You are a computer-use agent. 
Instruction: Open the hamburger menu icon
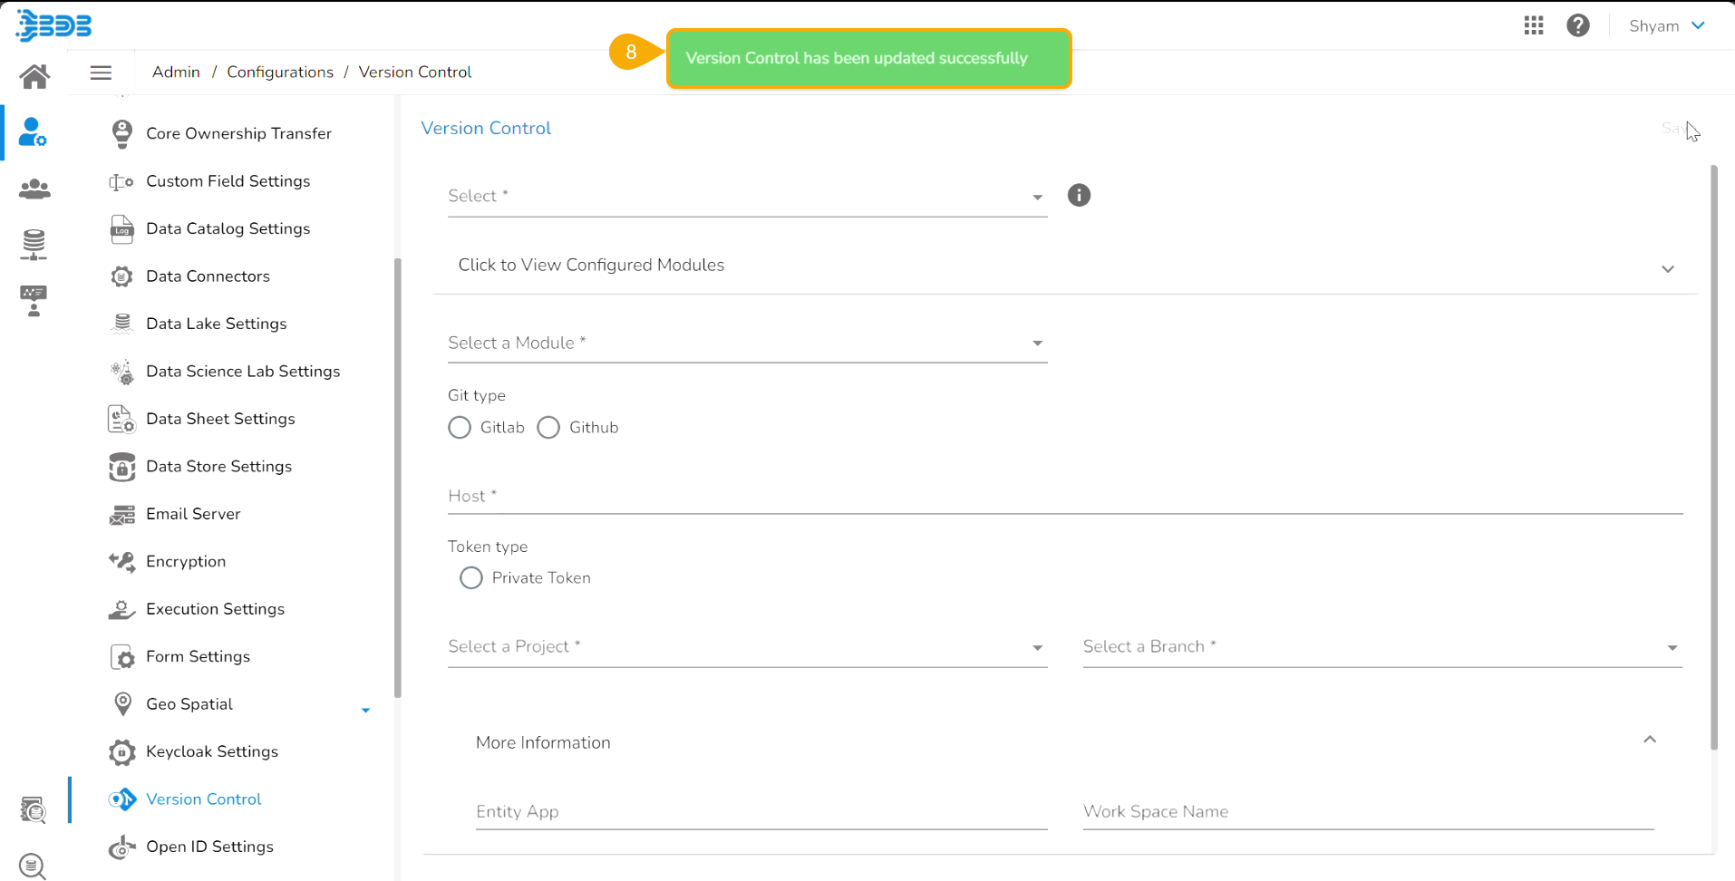click(x=101, y=73)
